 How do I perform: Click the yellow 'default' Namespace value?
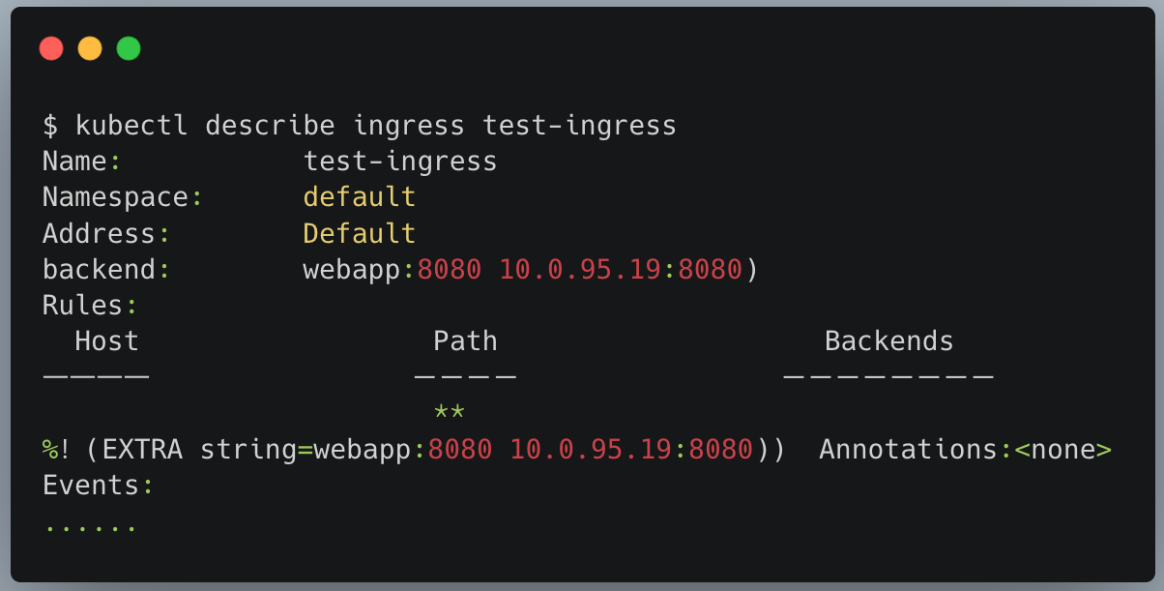[x=360, y=197]
